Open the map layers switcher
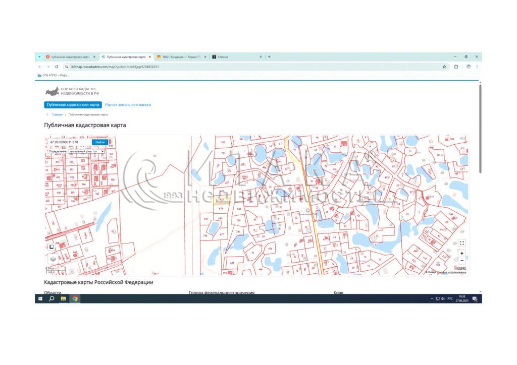This screenshot has height=365, width=517. (x=54, y=259)
